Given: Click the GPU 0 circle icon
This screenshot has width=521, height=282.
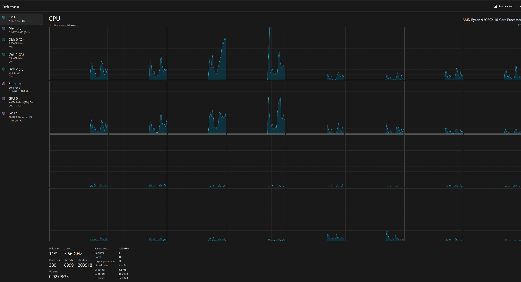Looking at the screenshot, I should 4,99.
